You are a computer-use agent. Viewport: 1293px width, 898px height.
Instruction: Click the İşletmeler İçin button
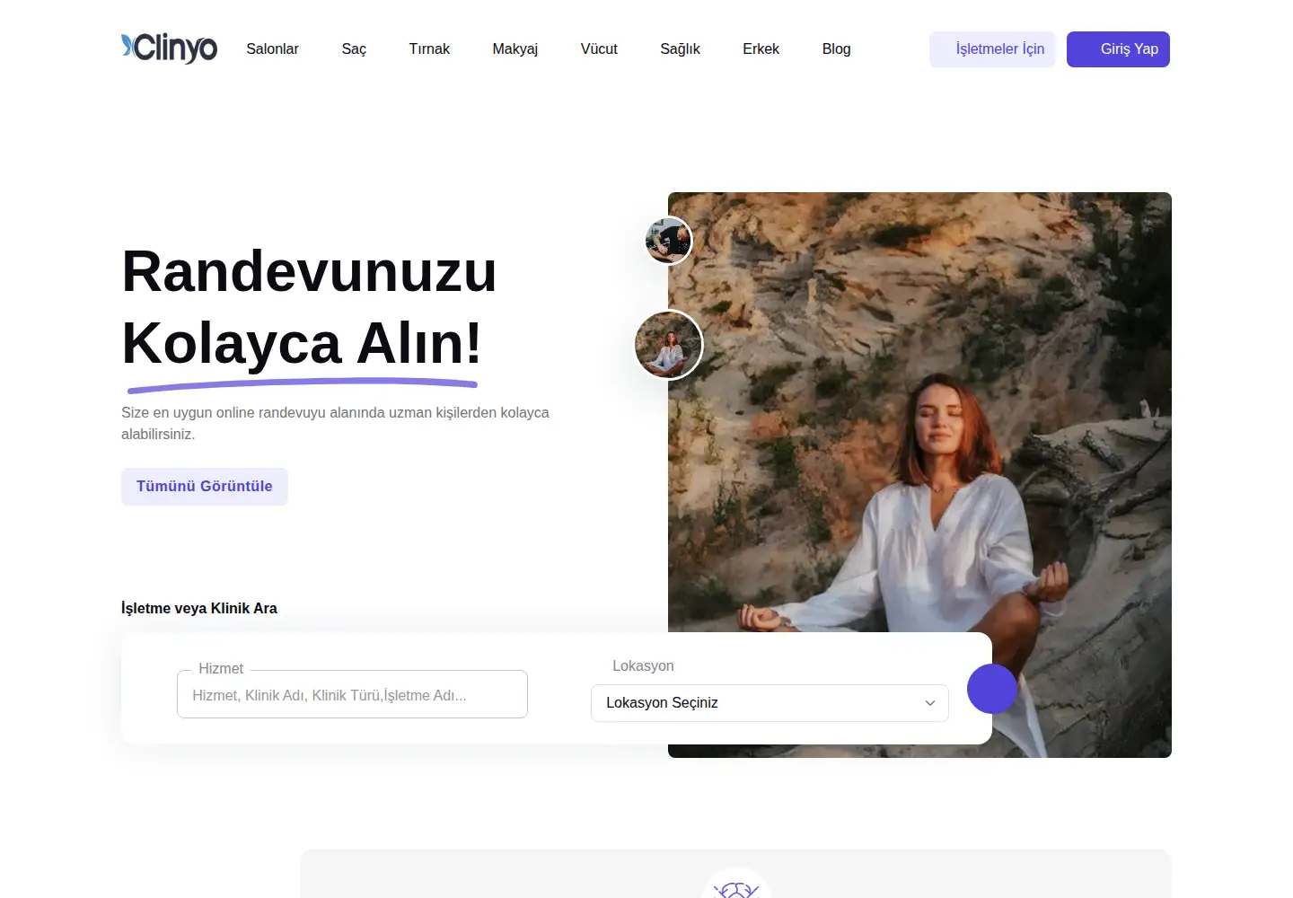coord(992,49)
